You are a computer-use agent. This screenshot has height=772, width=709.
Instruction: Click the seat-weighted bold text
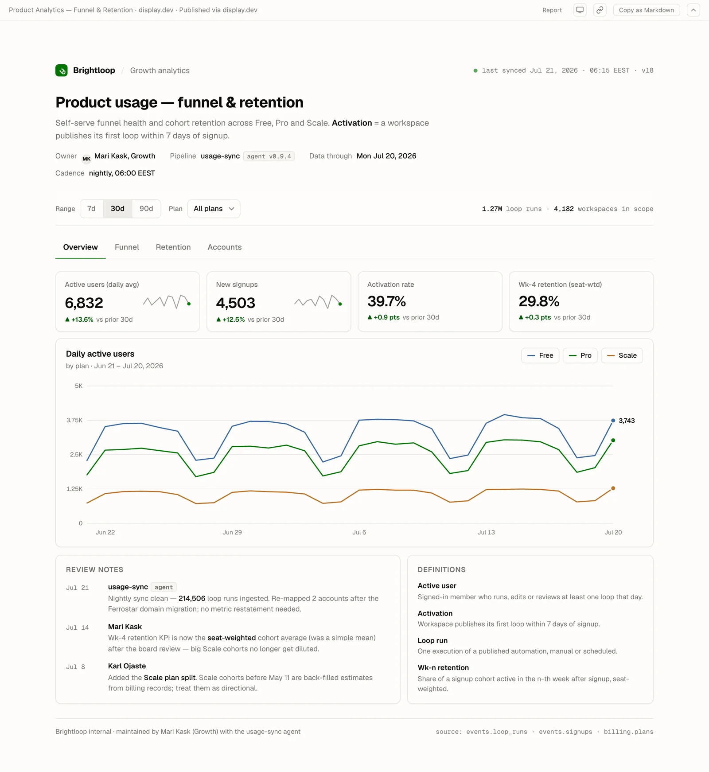click(x=231, y=638)
